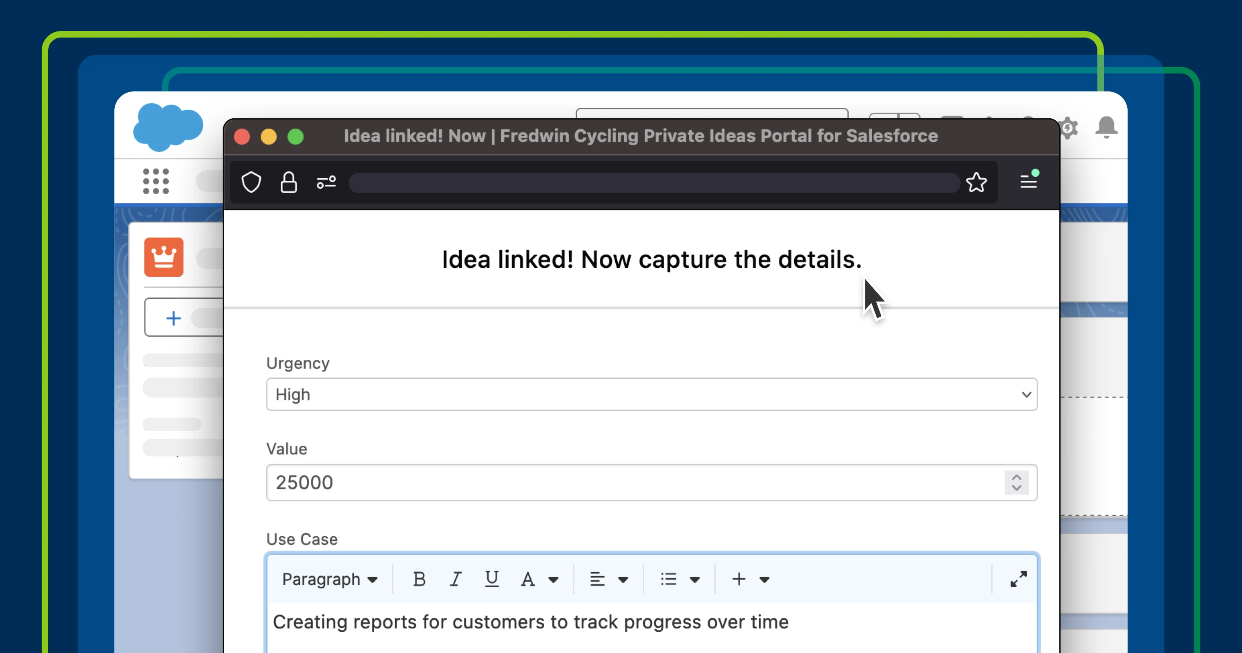Screen dimensions: 1242x653
Task: Click the plus button in Salesforce sidebar
Action: click(x=174, y=318)
